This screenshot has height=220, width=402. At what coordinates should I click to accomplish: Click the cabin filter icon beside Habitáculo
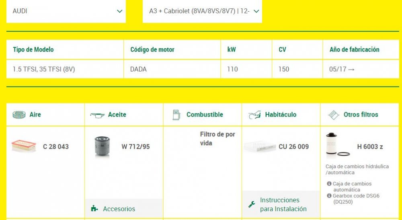[x=254, y=115]
